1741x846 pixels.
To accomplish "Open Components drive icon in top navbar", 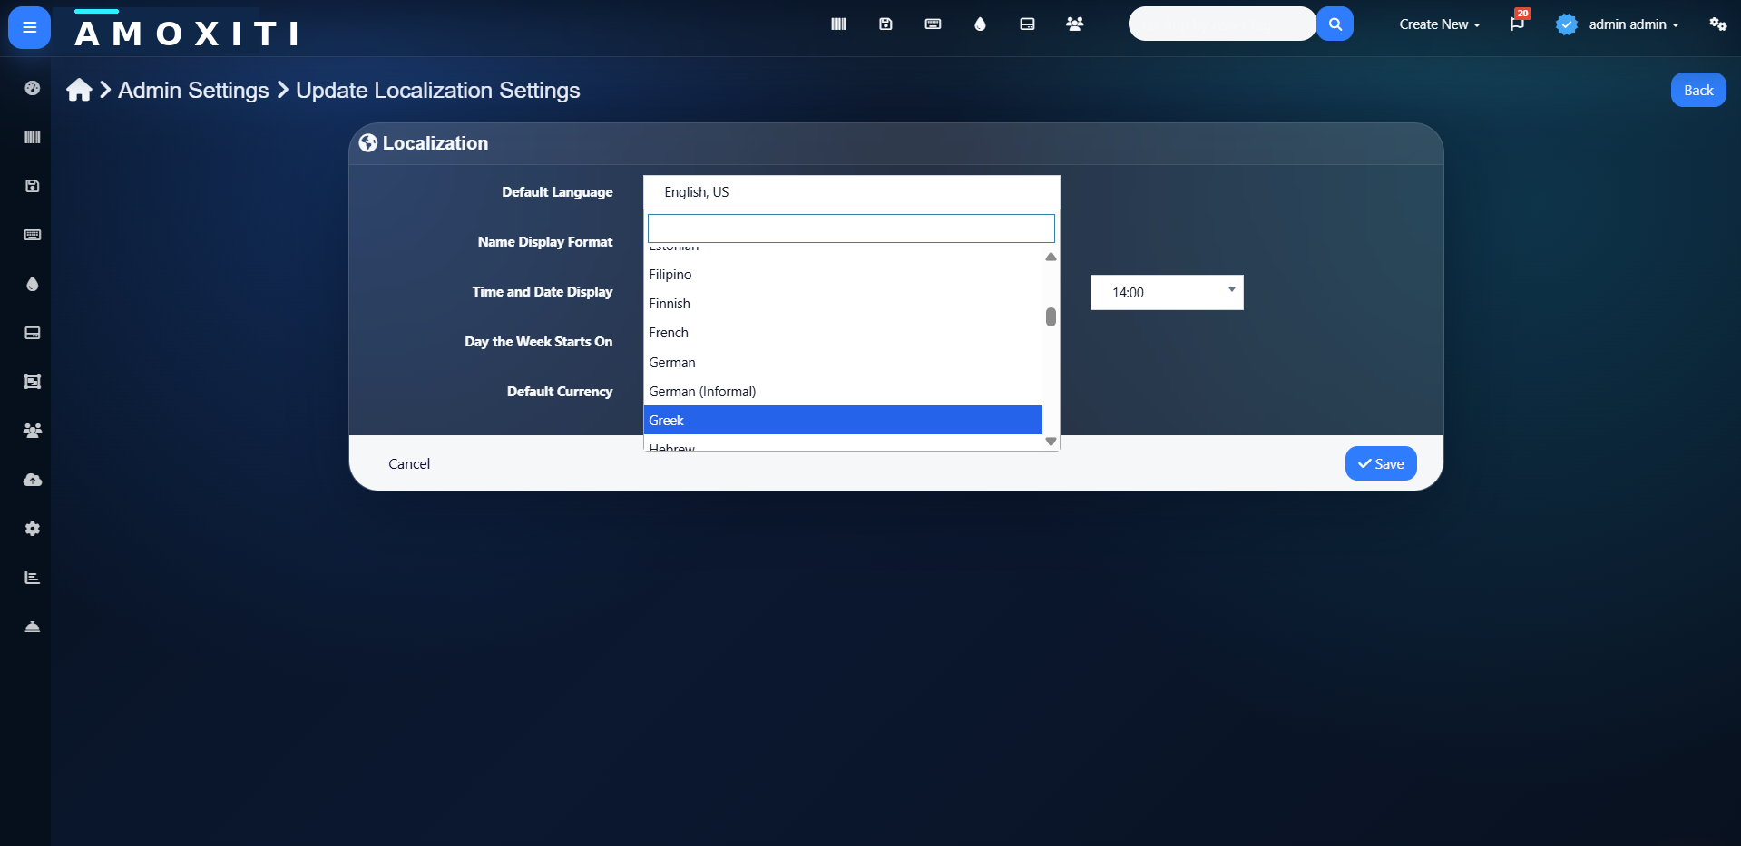I will (1027, 24).
